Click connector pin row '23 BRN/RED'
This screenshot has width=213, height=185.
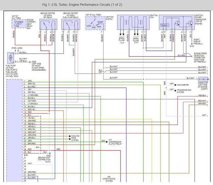pos(30,143)
